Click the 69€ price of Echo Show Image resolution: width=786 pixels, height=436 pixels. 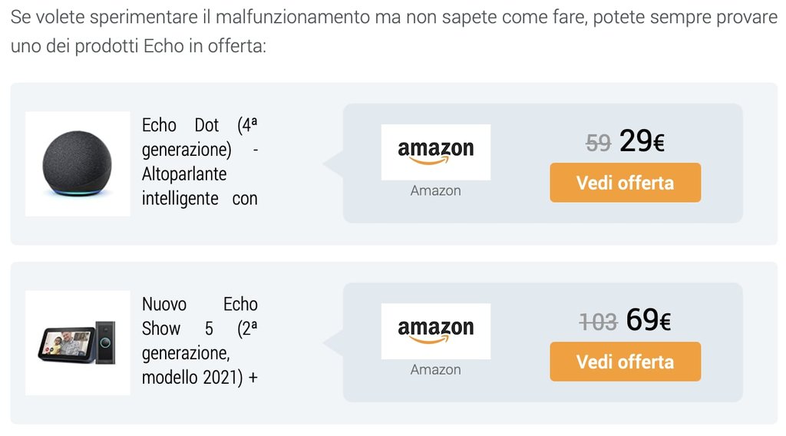coord(648,320)
